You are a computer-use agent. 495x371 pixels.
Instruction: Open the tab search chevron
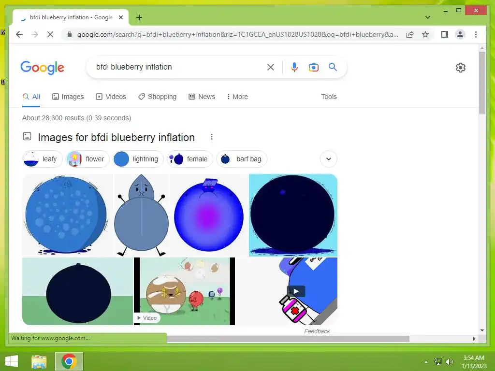pyautogui.click(x=427, y=17)
